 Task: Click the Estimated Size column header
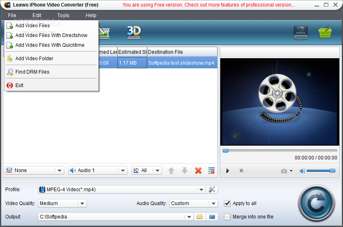(132, 52)
